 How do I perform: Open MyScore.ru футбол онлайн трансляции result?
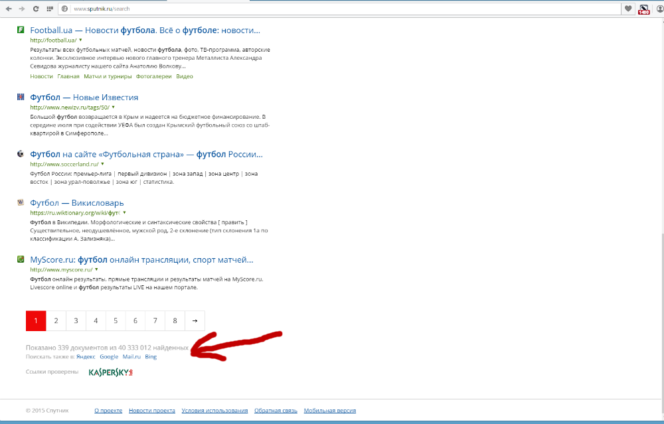pos(141,260)
